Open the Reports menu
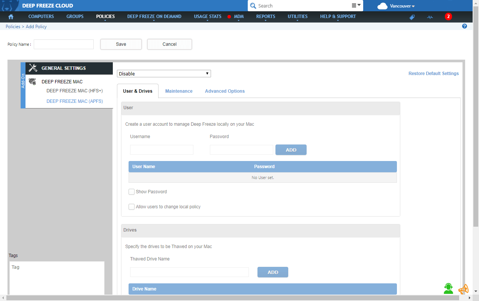Screen dimensions: 479x301 pyautogui.click(x=266, y=17)
